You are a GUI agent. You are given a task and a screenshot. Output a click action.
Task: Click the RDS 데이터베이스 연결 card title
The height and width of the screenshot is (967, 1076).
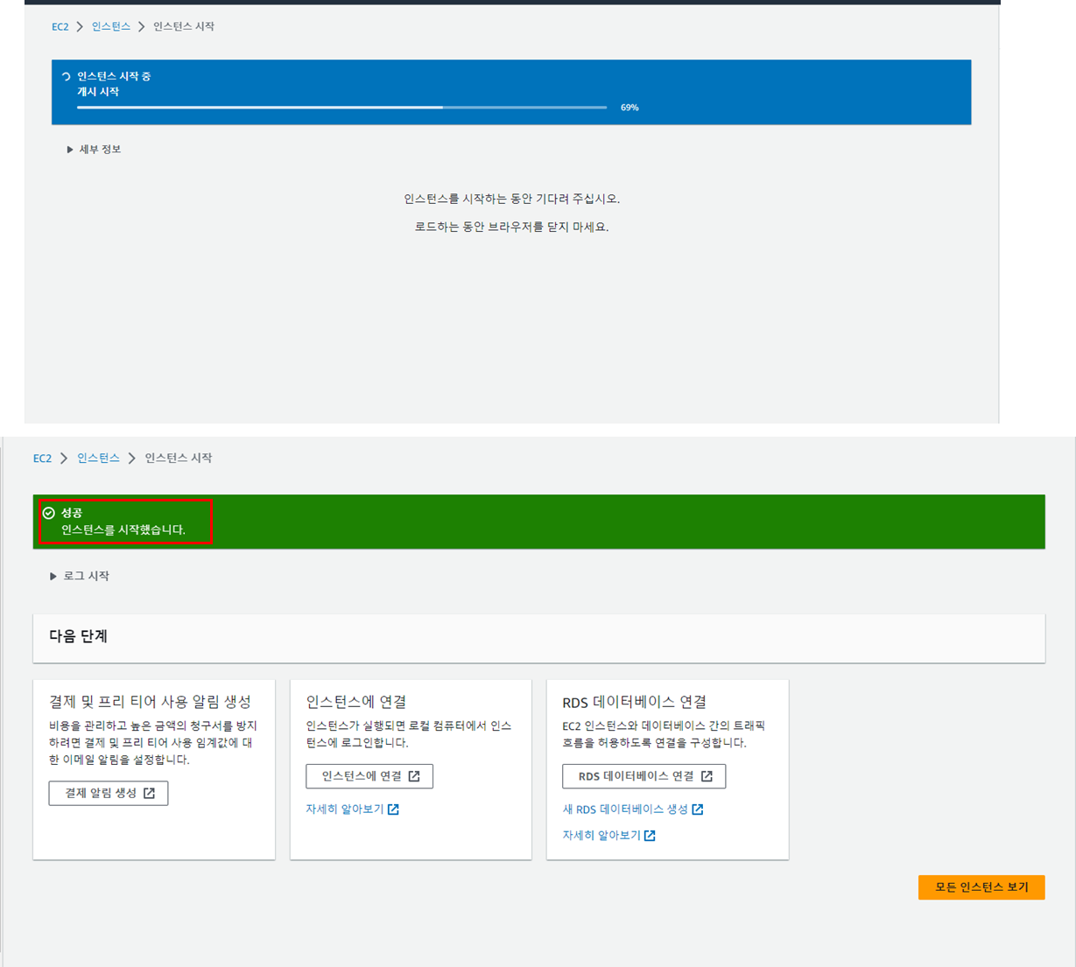[635, 702]
